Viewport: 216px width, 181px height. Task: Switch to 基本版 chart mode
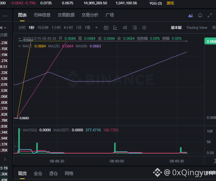pyautogui.click(x=176, y=28)
